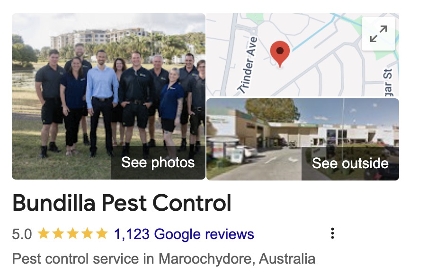
Task: Open the See photos overlay button
Action: pyautogui.click(x=158, y=163)
